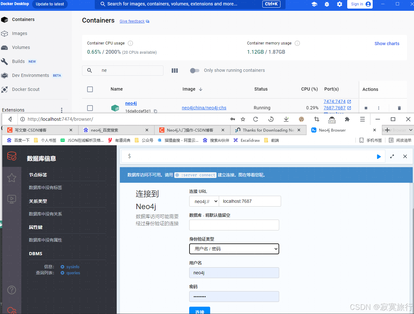The image size is (414, 314).
Task: Open browser history icon
Action: point(271,119)
